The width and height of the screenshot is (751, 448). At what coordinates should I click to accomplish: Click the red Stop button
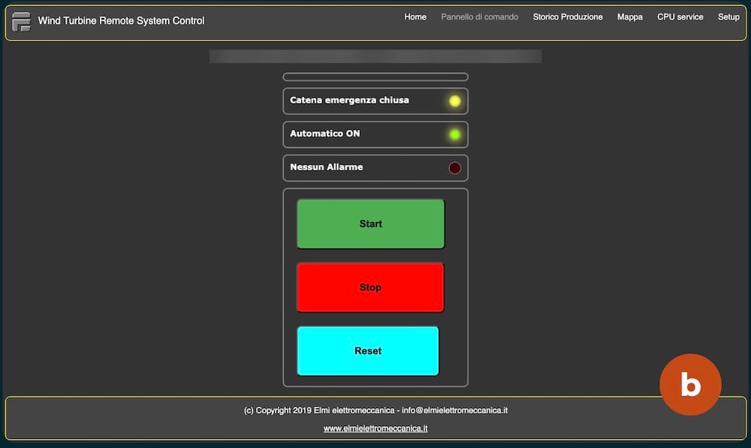pos(370,287)
